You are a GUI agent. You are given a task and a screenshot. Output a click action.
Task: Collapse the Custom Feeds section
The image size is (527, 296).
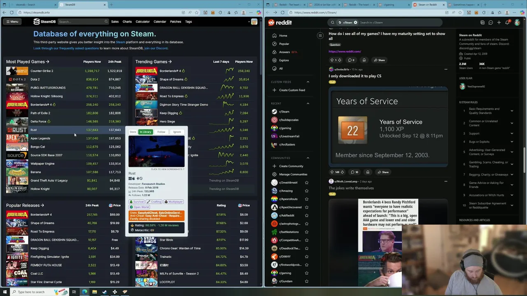click(308, 82)
